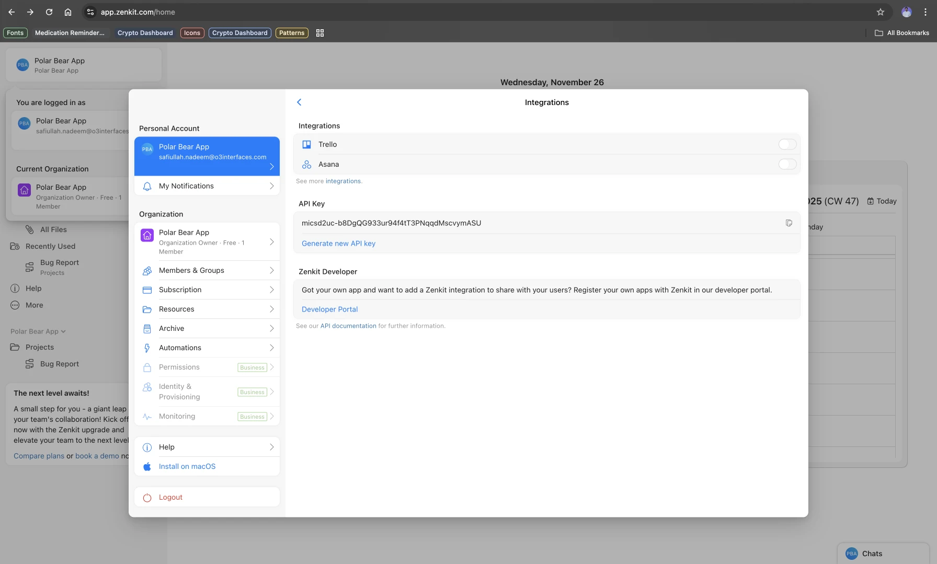Image resolution: width=937 pixels, height=564 pixels.
Task: Click Generate new API key
Action: (338, 244)
